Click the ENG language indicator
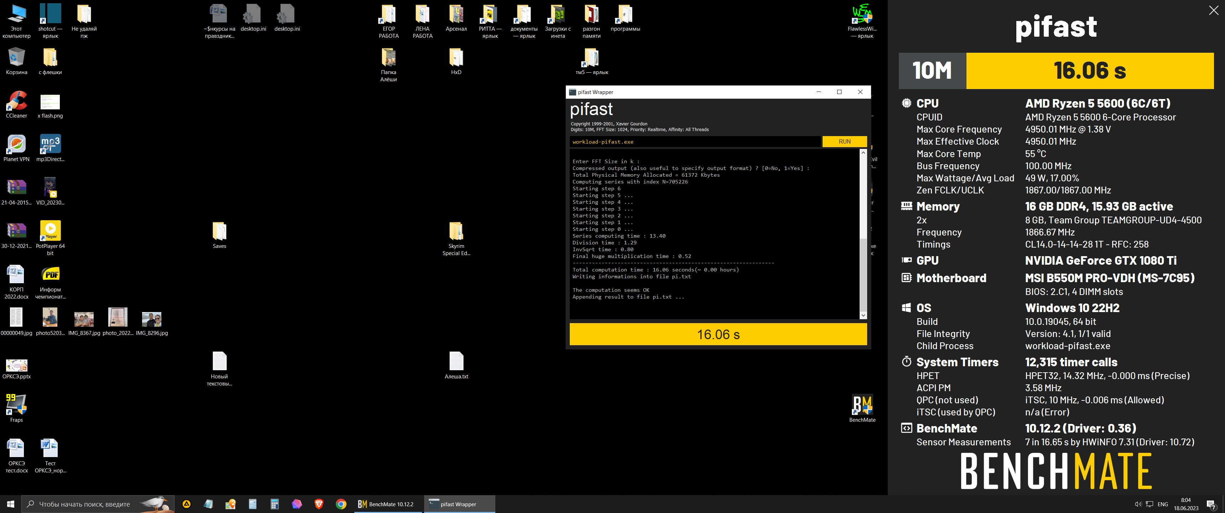This screenshot has width=1225, height=513. point(1163,504)
